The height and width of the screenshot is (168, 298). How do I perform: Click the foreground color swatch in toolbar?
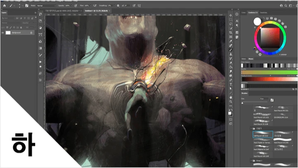point(230,113)
